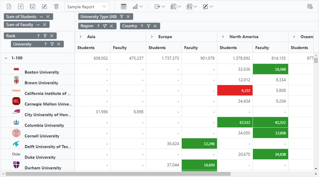
Task: Select the Duke University row header
Action: (38, 154)
